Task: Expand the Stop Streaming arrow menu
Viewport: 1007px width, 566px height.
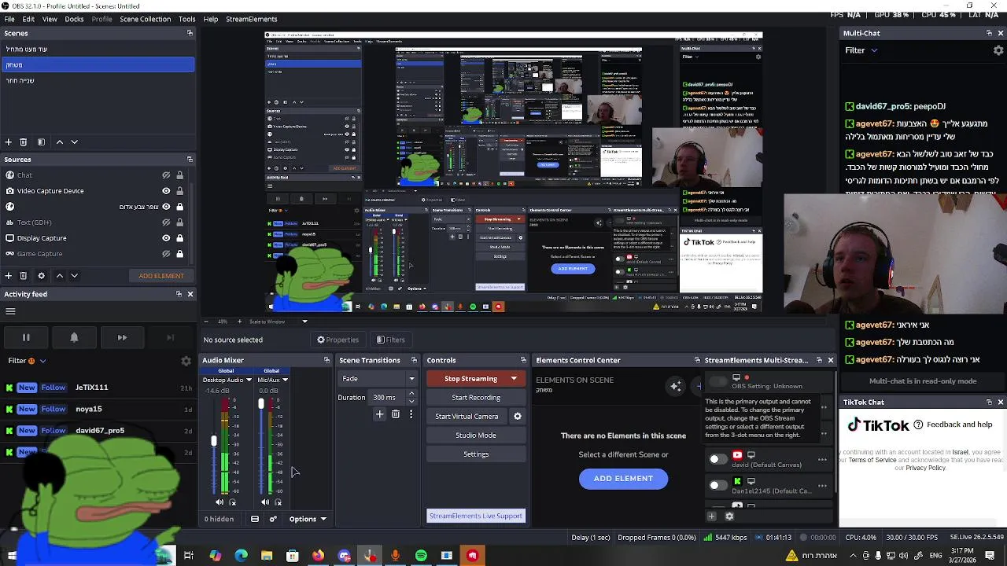Action: pos(514,379)
